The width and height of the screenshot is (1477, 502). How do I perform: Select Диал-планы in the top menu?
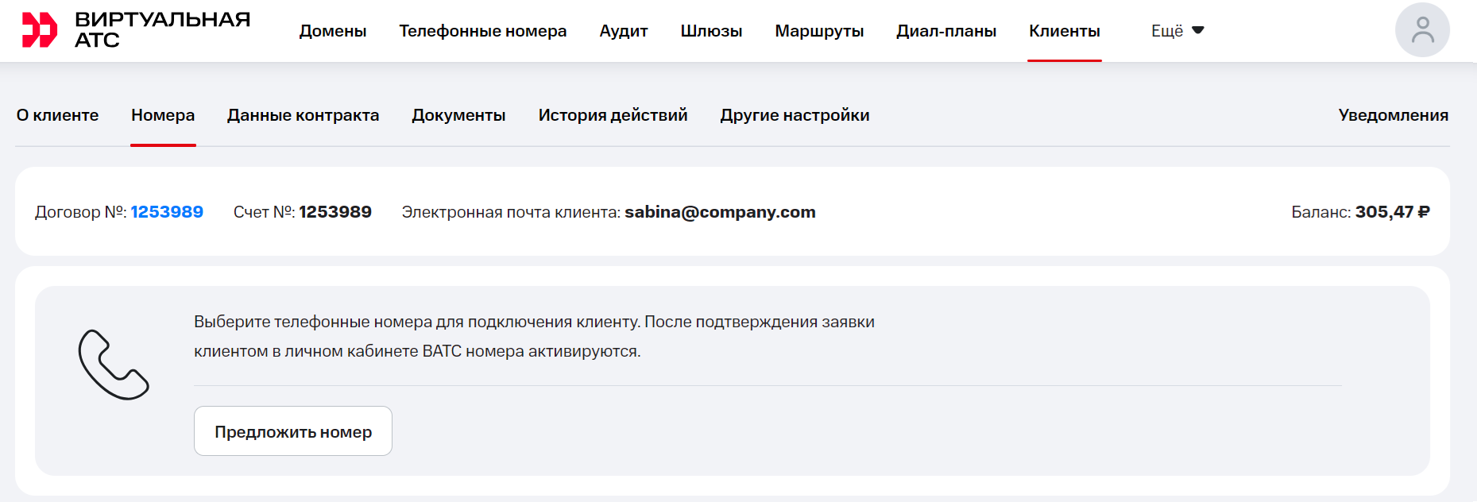click(945, 31)
